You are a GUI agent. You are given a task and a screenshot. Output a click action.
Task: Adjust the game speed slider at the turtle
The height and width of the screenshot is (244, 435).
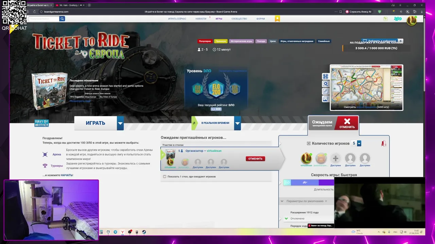pyautogui.click(x=305, y=183)
